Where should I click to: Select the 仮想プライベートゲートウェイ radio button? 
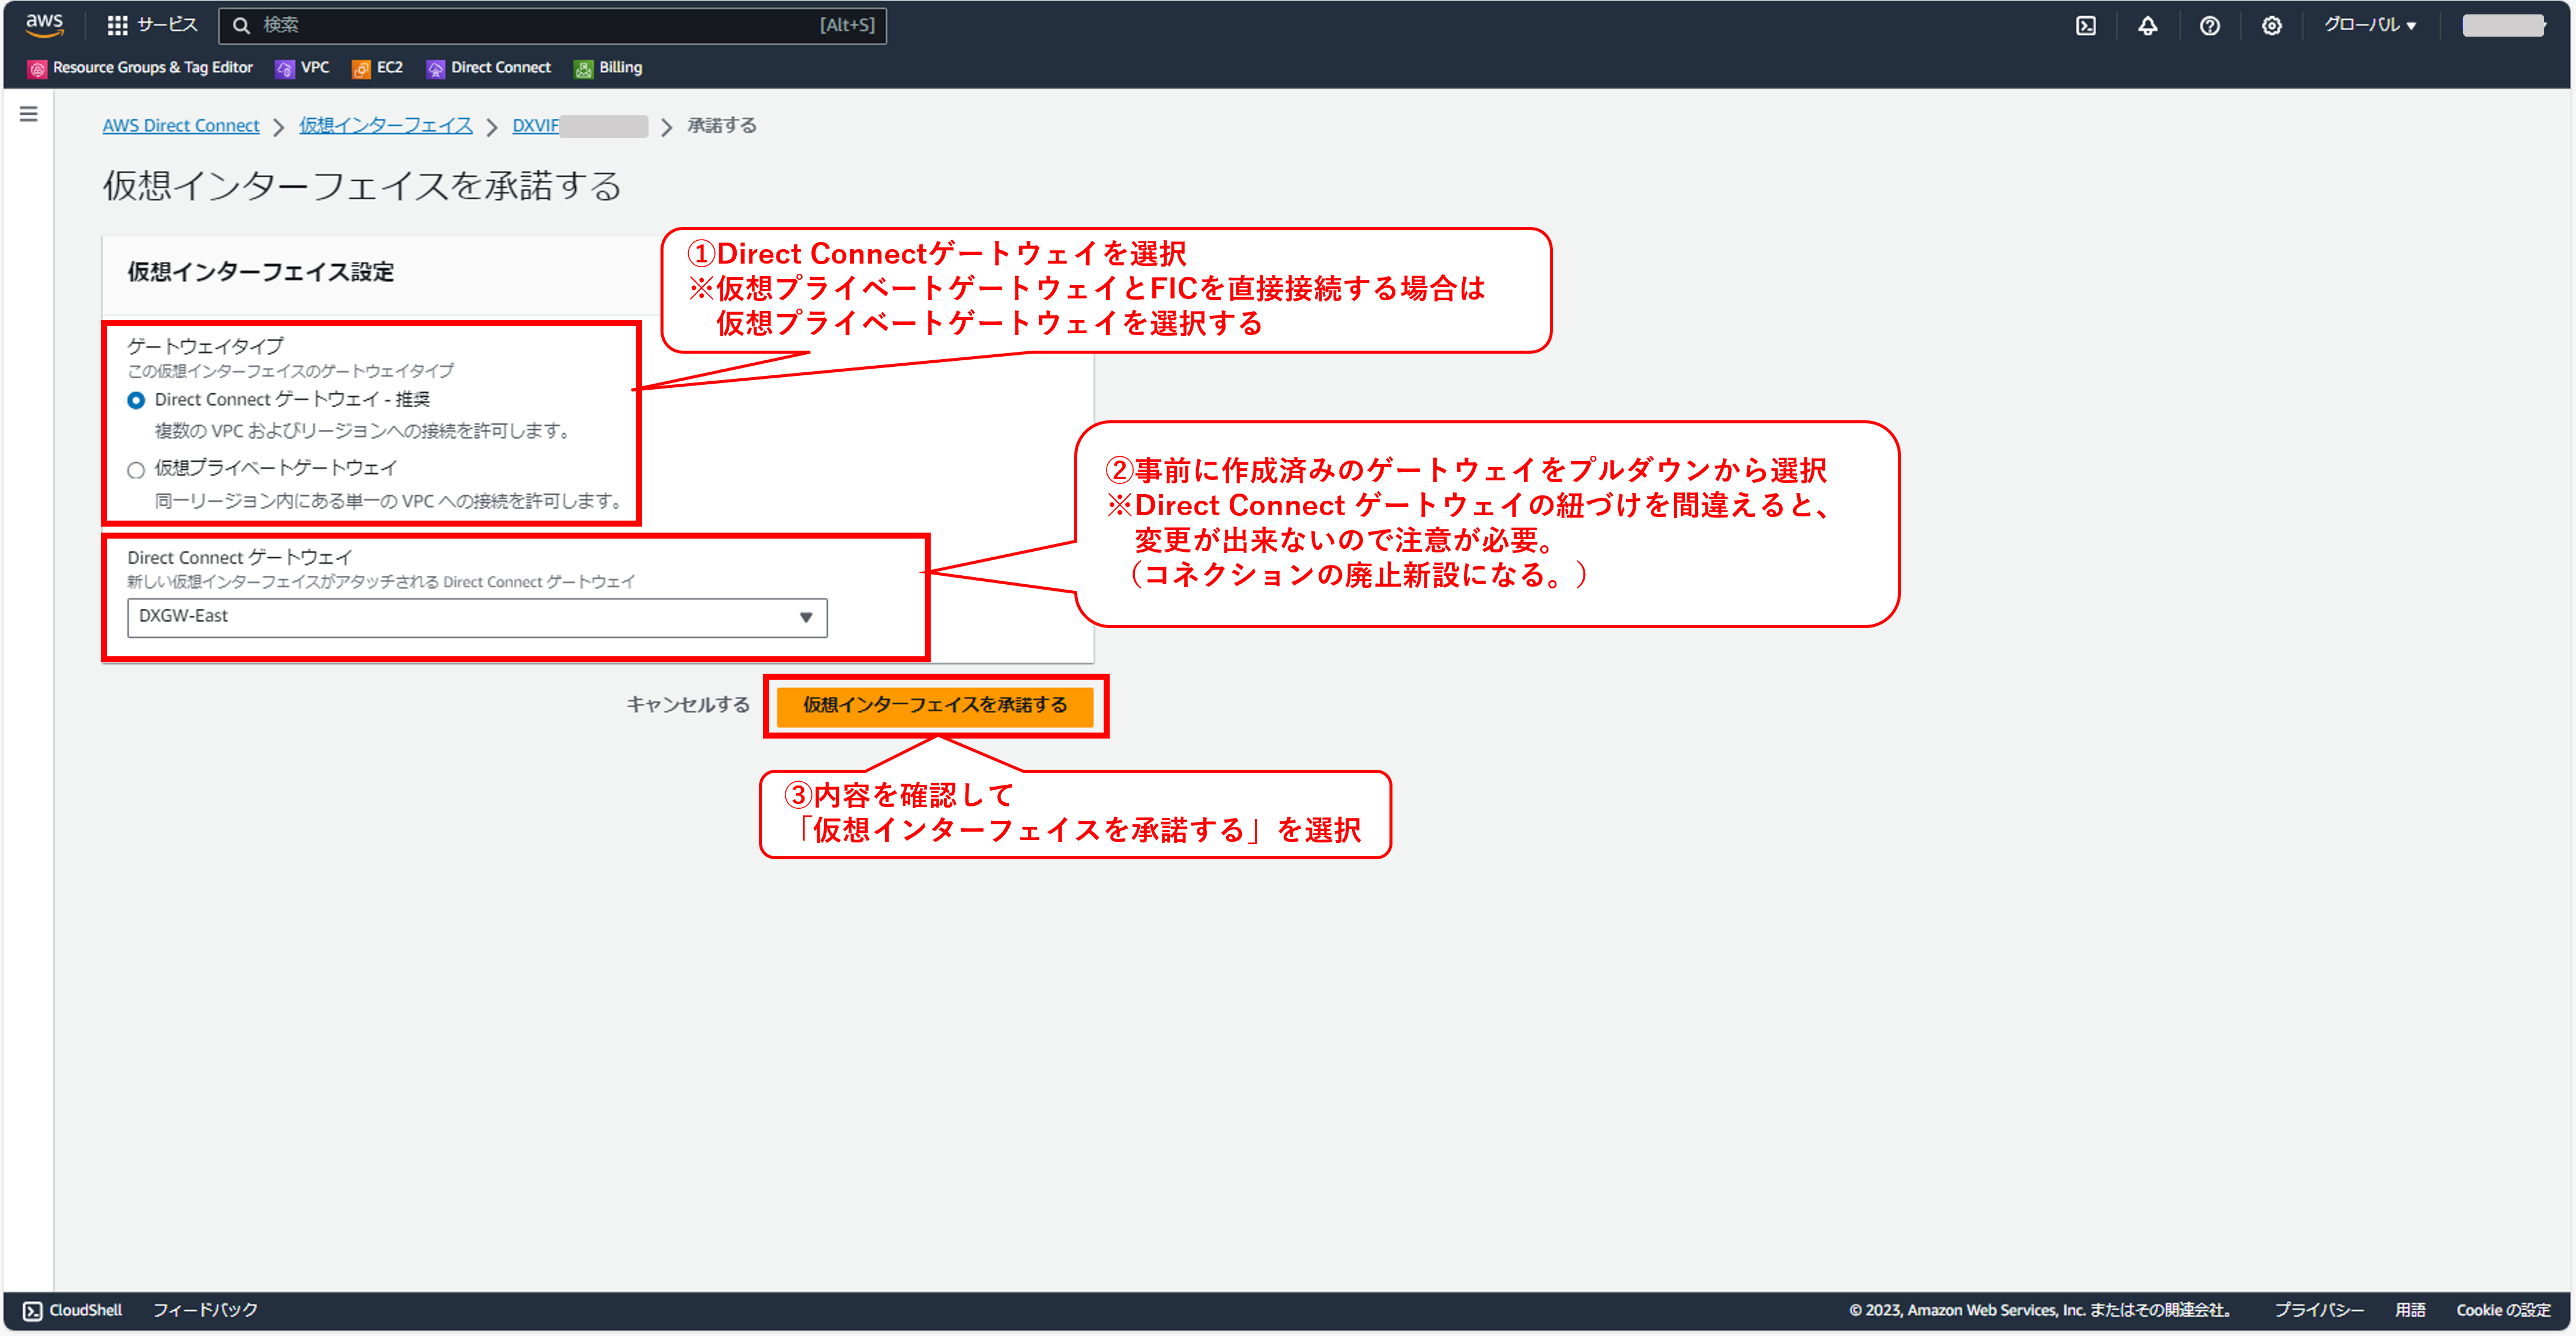(136, 469)
